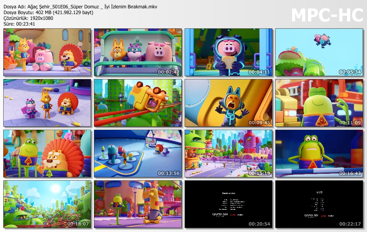Open the 00:16:43 frog at night thumbnail

(x=319, y=153)
